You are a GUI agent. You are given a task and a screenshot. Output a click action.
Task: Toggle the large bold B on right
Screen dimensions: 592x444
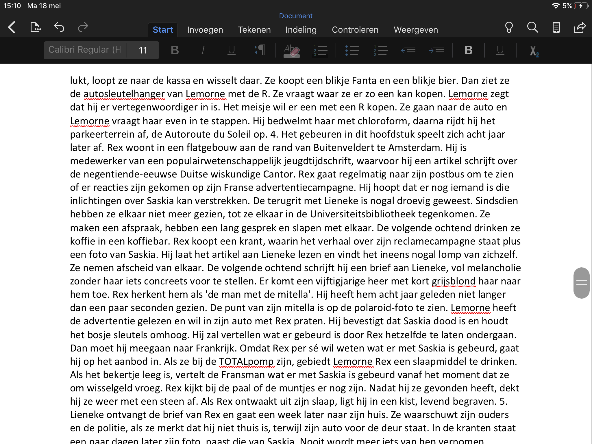469,50
